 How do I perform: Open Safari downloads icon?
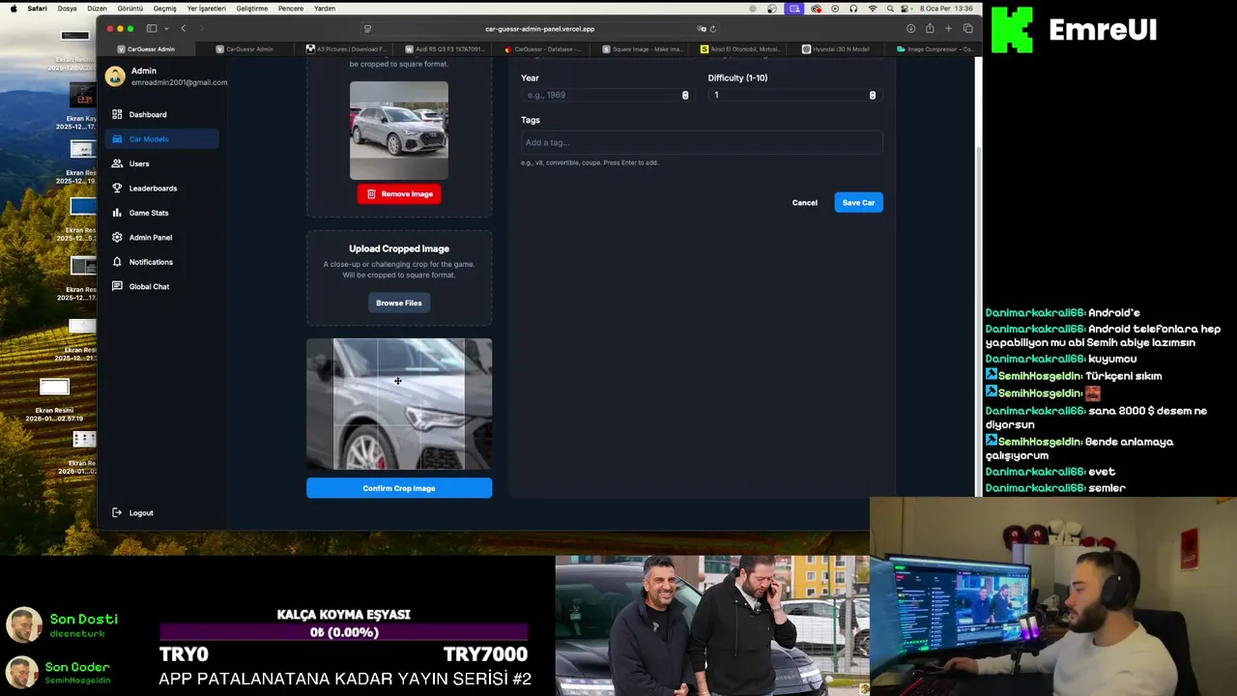(910, 29)
